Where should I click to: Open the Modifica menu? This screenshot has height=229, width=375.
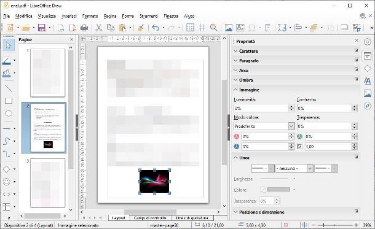24,16
